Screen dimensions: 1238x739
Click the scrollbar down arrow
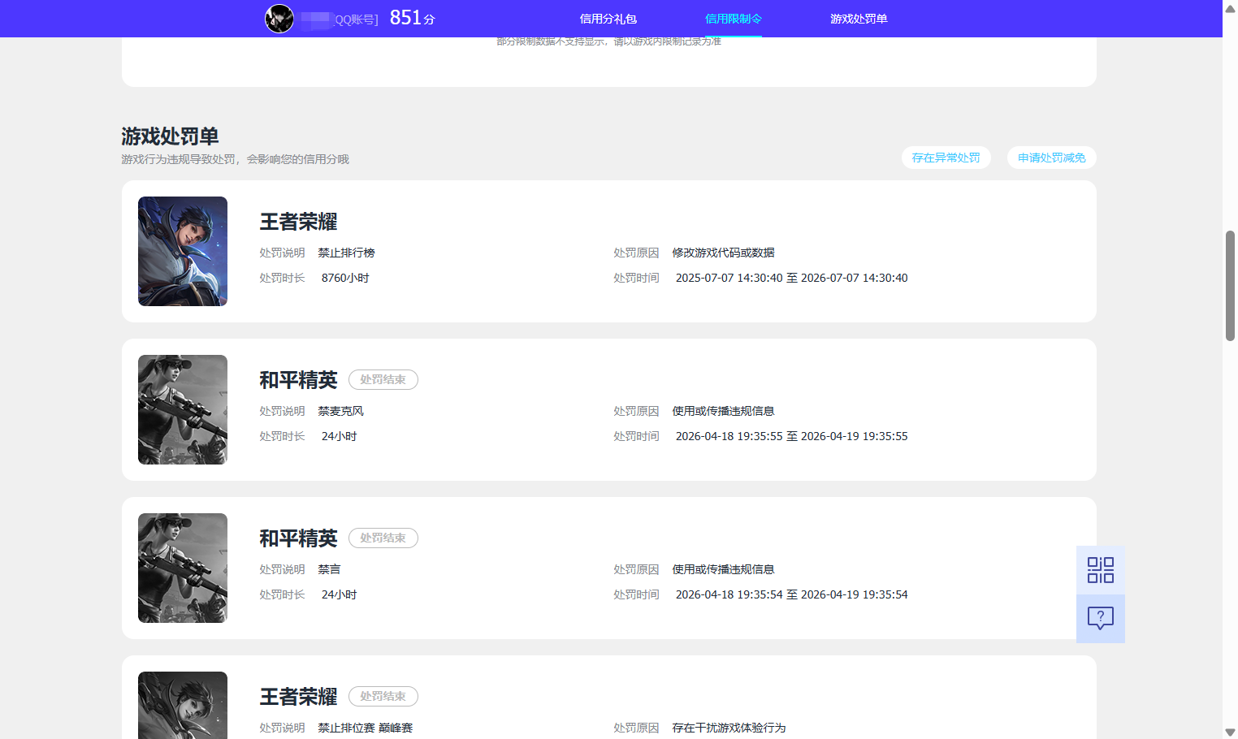click(1230, 733)
